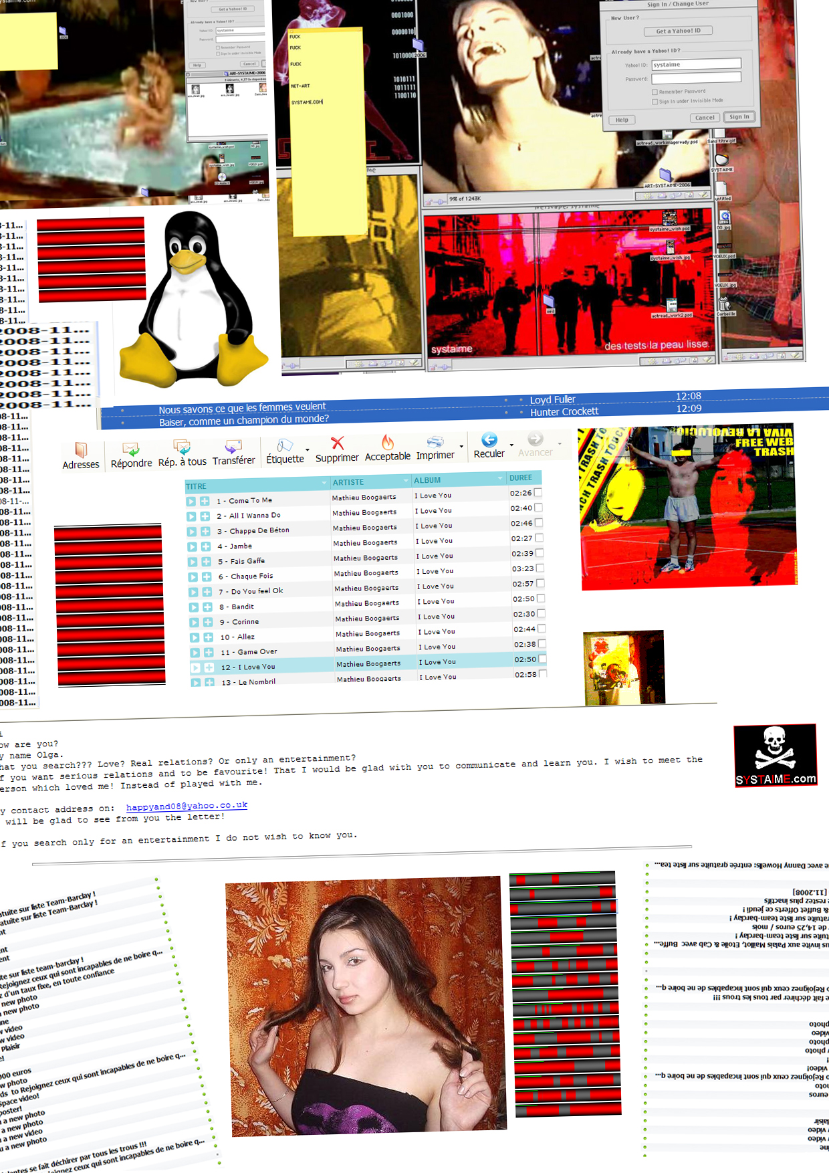Open the Reculer history dropdown arrow
829x1173 pixels.
[511, 445]
